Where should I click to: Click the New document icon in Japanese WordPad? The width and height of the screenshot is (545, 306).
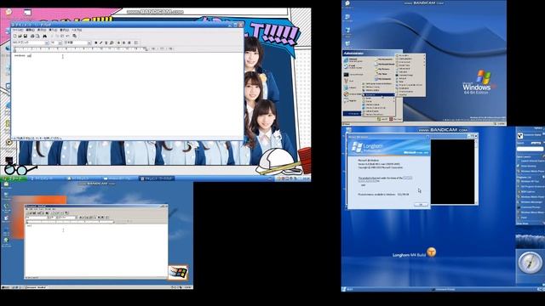point(14,36)
